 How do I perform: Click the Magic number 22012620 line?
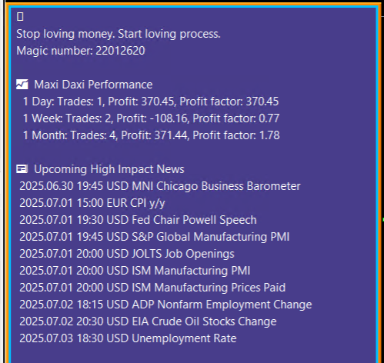81,51
